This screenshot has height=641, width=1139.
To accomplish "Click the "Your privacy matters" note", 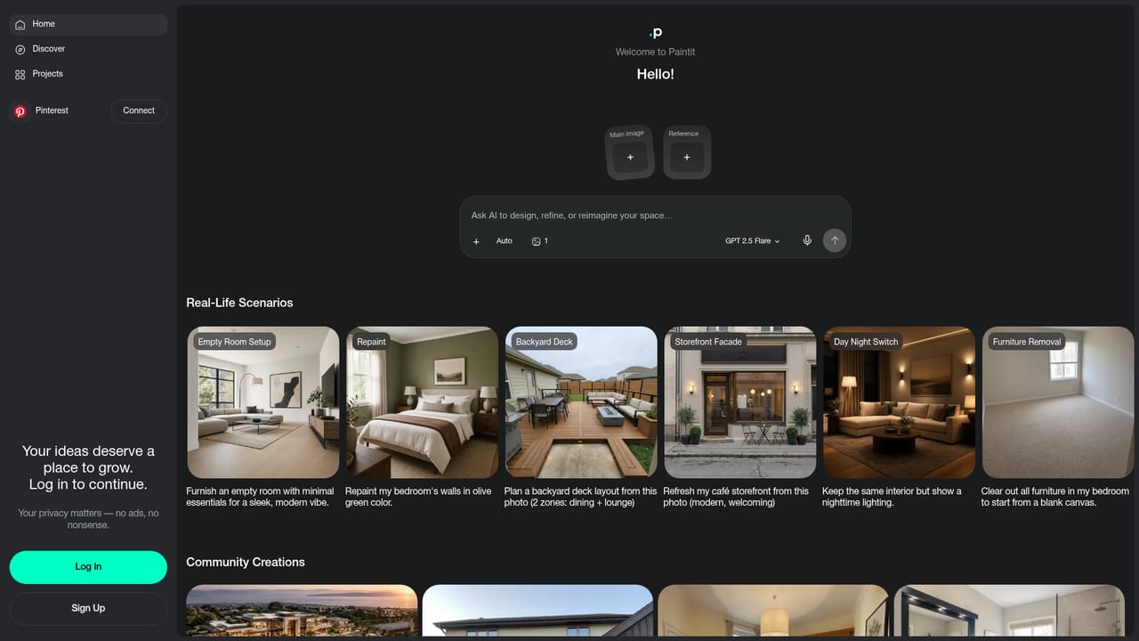I will (x=88, y=519).
